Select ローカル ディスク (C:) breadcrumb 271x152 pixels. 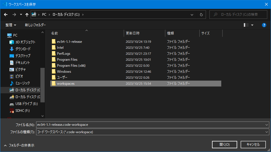click(x=66, y=15)
